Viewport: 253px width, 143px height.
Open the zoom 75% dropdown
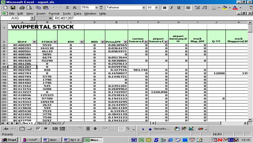(x=96, y=8)
